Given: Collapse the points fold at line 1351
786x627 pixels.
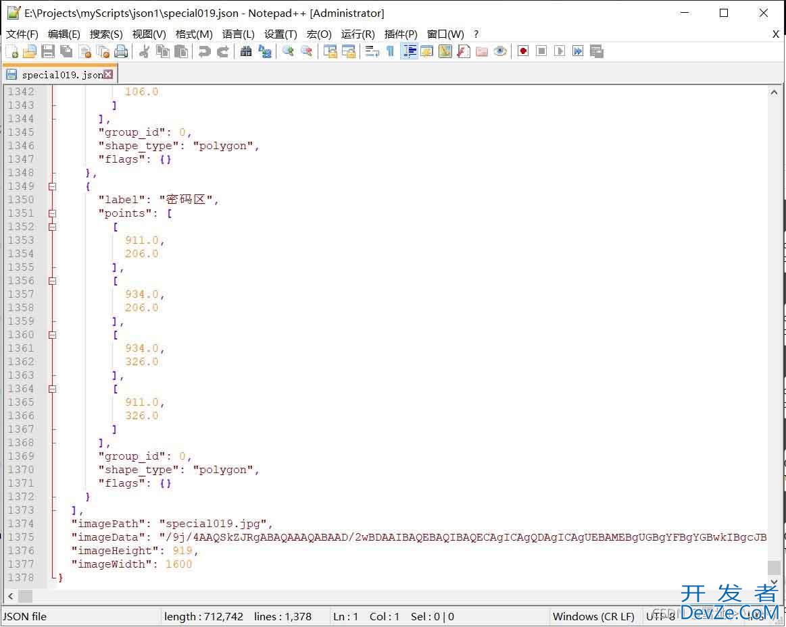Looking at the screenshot, I should point(52,214).
